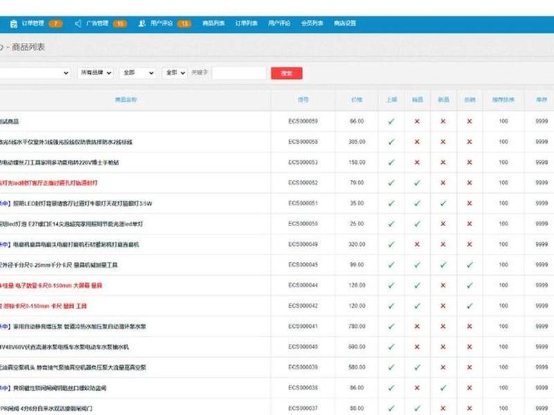
Task: Open 订单管理 in the top navigation
Action: (33, 24)
